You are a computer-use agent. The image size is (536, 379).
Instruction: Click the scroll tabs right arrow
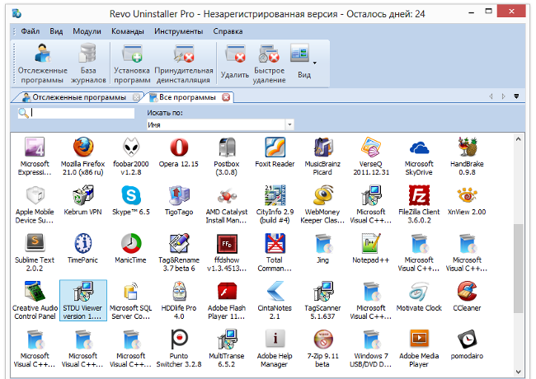[x=503, y=96]
